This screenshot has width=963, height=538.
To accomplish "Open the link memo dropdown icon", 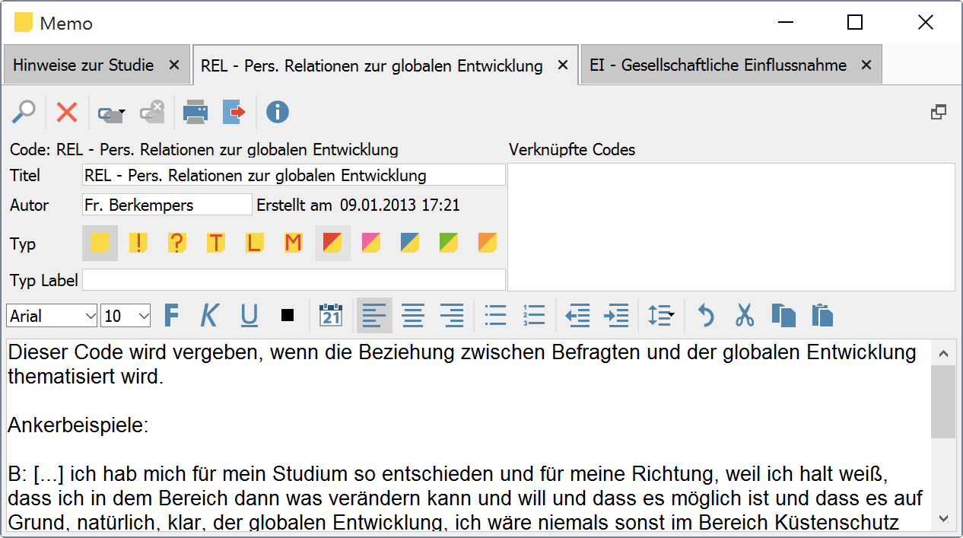I will pyautogui.click(x=112, y=112).
